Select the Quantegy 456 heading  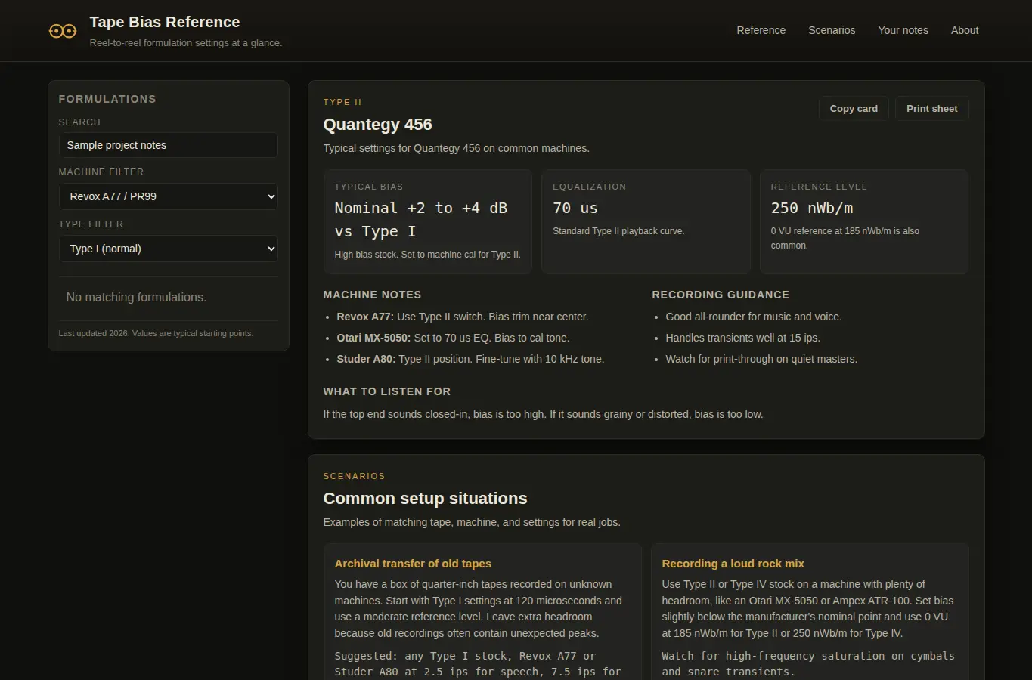[x=377, y=125]
